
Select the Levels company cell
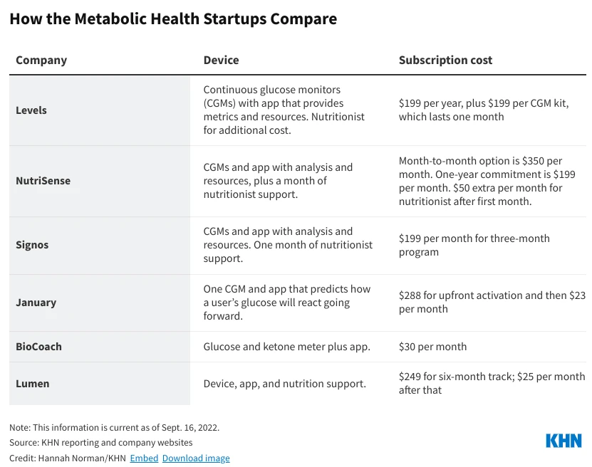[x=31, y=110]
